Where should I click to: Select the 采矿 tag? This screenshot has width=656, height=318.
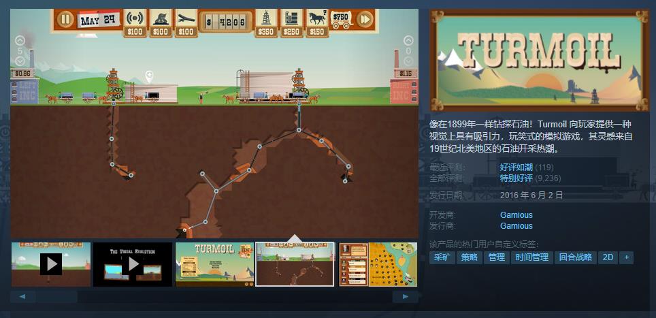(442, 257)
